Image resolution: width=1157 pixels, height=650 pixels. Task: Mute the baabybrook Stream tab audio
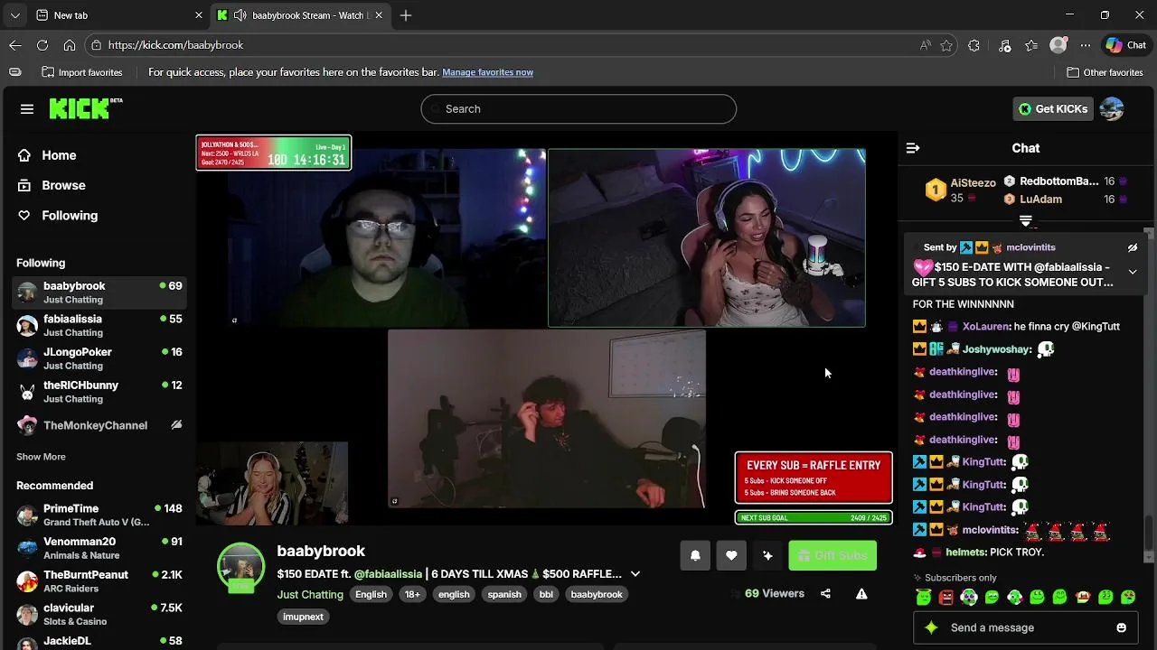tap(240, 15)
